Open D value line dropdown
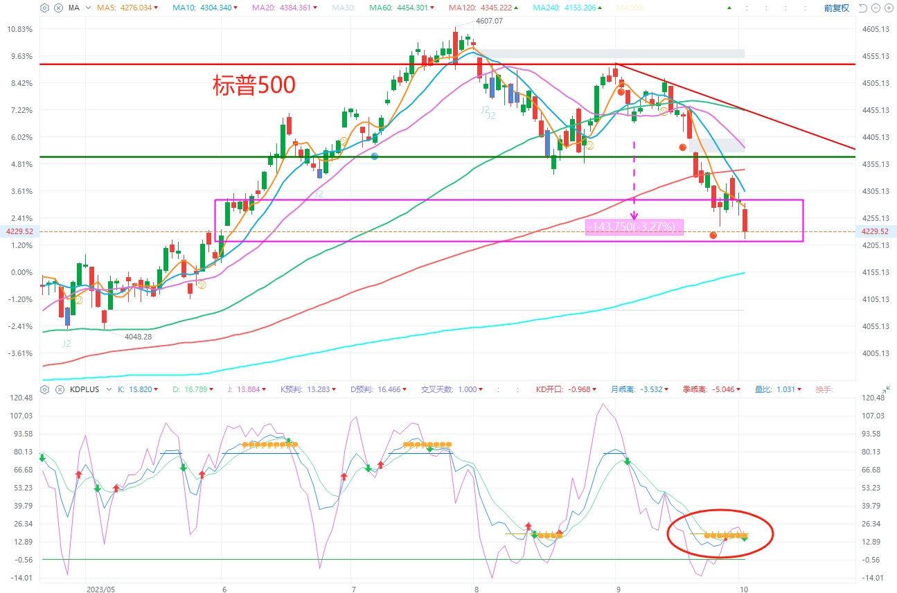The image size is (897, 593). pyautogui.click(x=211, y=389)
